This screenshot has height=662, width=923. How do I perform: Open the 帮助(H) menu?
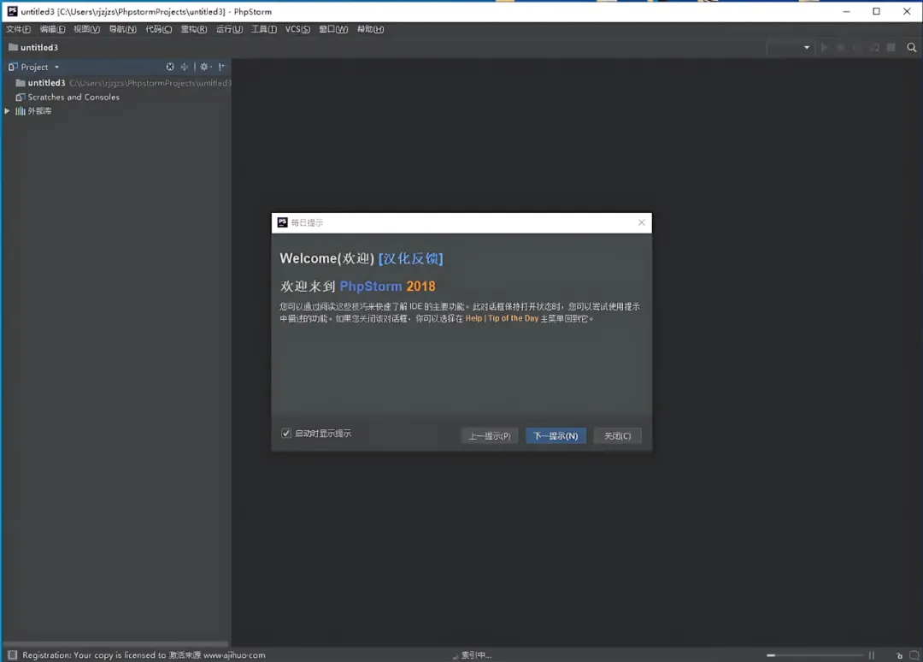coord(370,29)
